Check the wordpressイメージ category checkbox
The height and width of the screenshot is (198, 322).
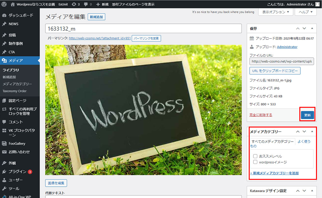[255, 162]
